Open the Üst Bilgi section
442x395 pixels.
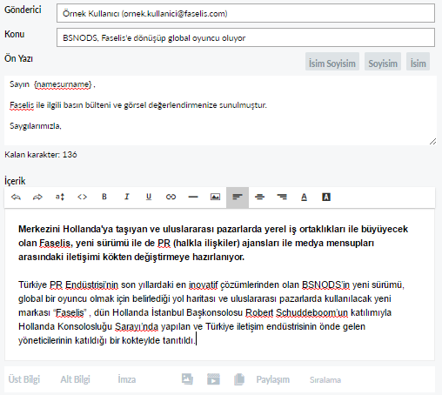point(24,379)
